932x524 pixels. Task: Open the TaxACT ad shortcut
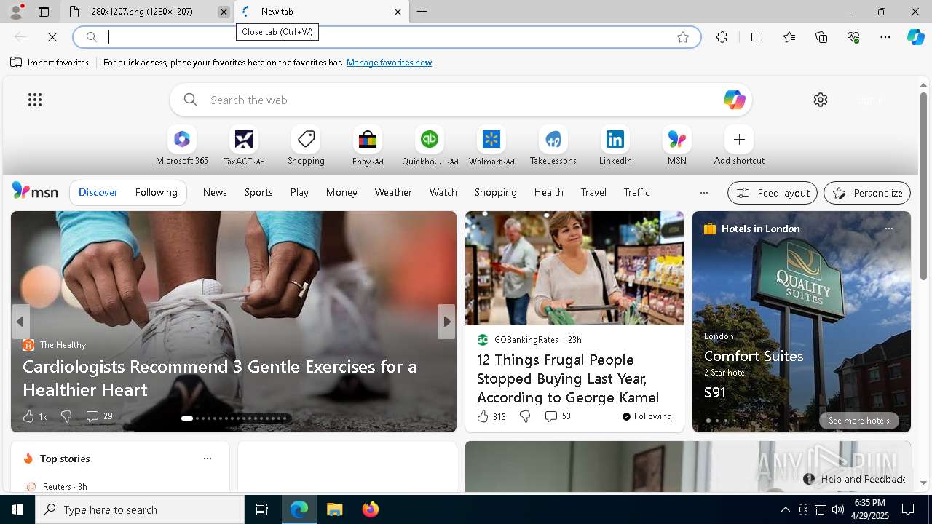tap(244, 146)
